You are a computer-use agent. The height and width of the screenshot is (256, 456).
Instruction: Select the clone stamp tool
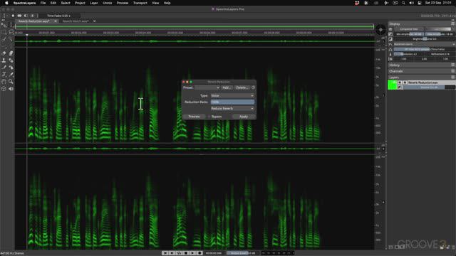[x=4, y=60]
